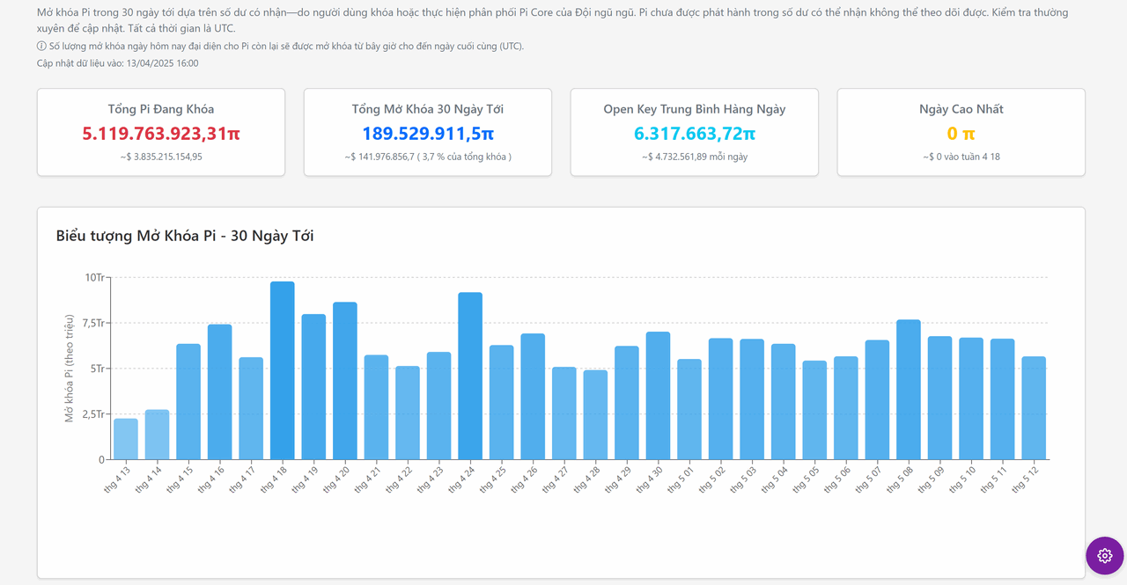The image size is (1127, 585).
Task: Select the chart bar for thg 4 14
Action: pos(157,435)
